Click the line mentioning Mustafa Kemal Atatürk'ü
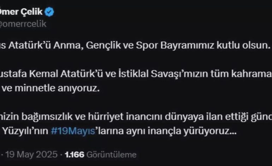The width and height of the screenshot is (272, 166). pyautogui.click(x=136, y=74)
